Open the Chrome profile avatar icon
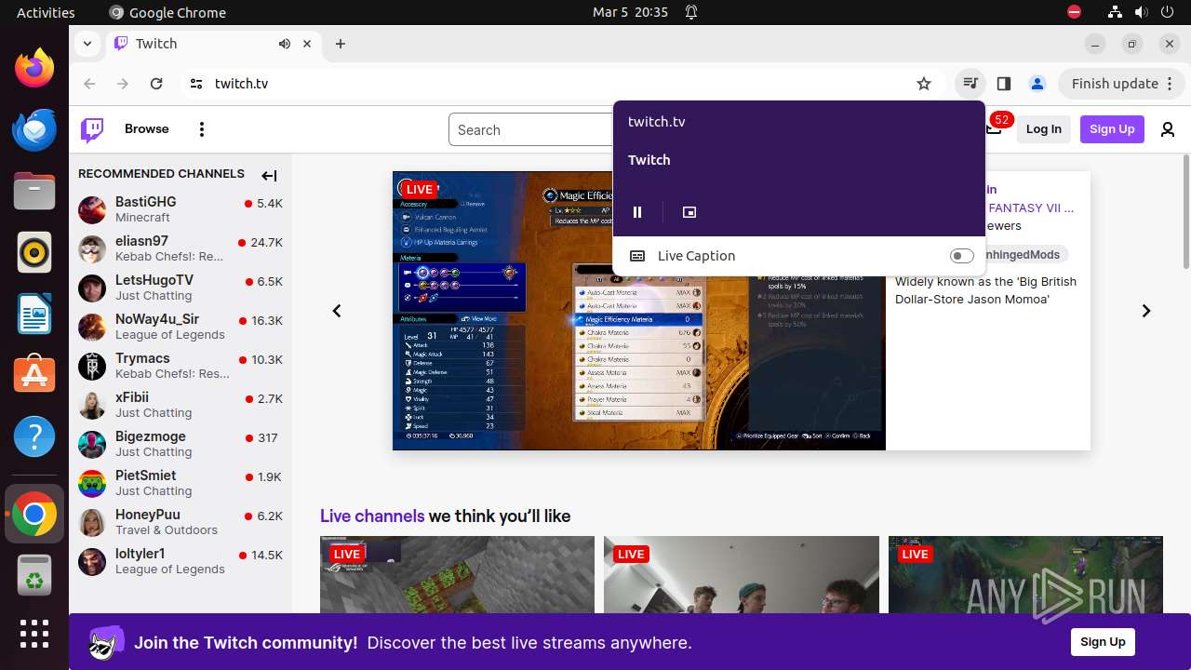Viewport: 1191px width, 670px height. click(1037, 84)
